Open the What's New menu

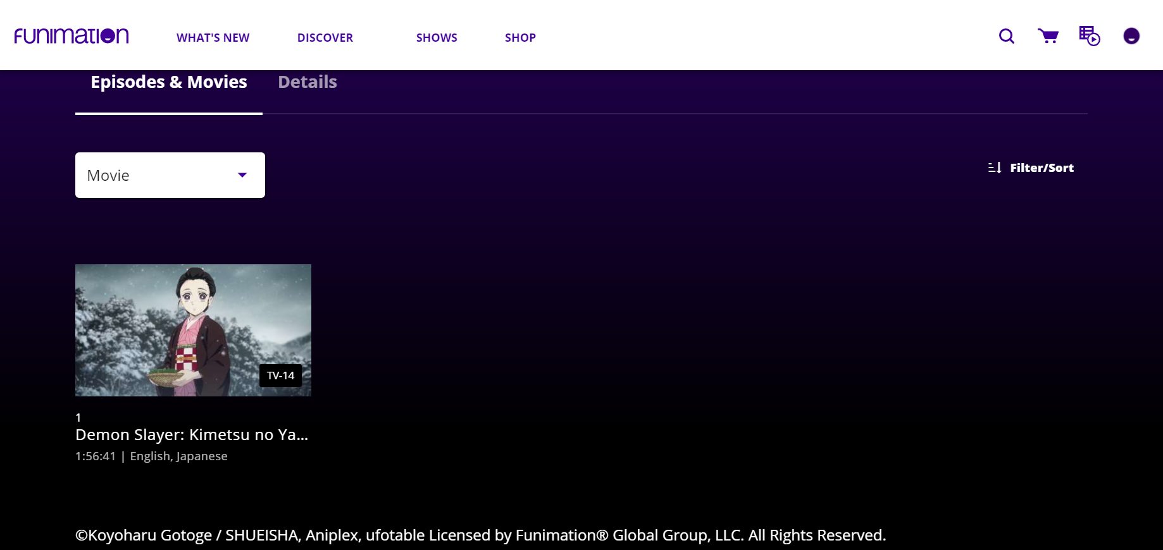(213, 38)
